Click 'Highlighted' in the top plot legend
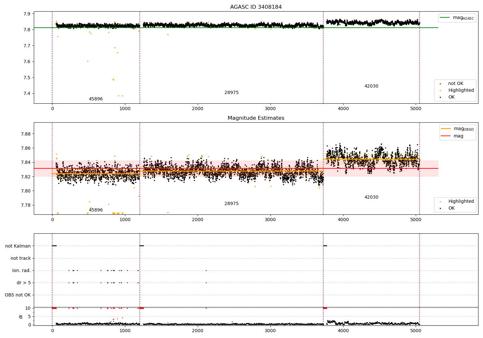The image size is (483, 338). [x=461, y=90]
